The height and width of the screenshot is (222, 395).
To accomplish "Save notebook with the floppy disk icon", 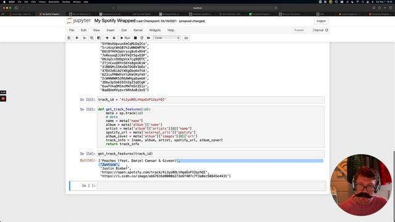I will (x=69, y=38).
